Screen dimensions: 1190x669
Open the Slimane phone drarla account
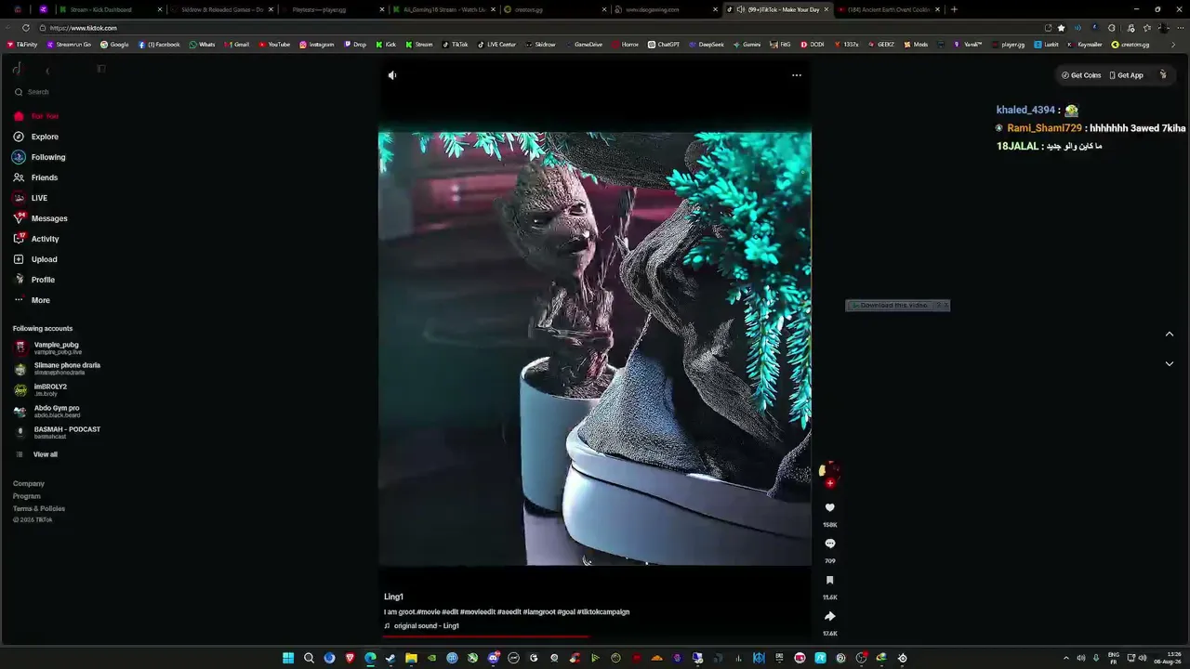58,368
